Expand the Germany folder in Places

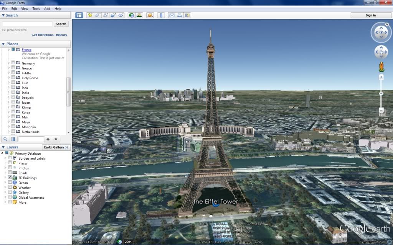click(x=8, y=63)
